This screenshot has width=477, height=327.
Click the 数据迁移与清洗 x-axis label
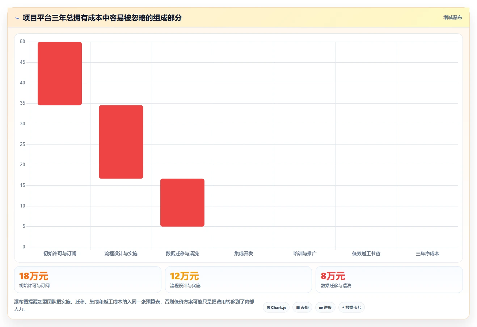[182, 253]
